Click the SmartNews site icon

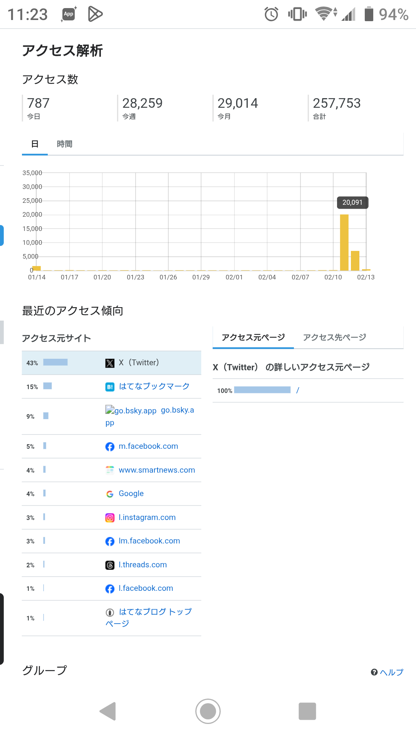coord(110,470)
